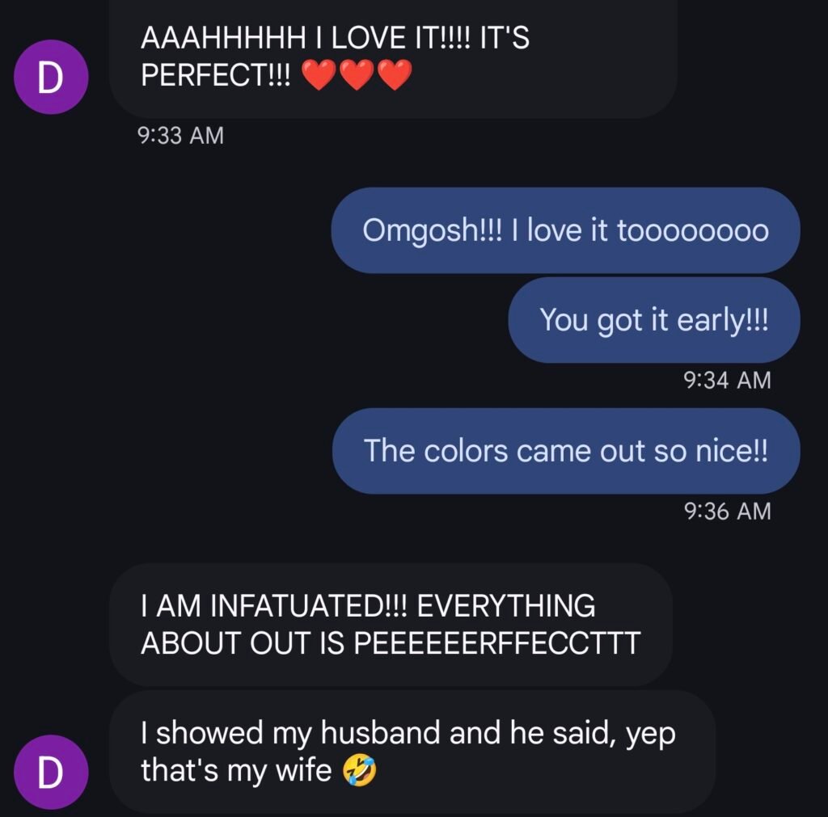Select the 'Omgosh!!! I love it' message bubble

(x=565, y=230)
